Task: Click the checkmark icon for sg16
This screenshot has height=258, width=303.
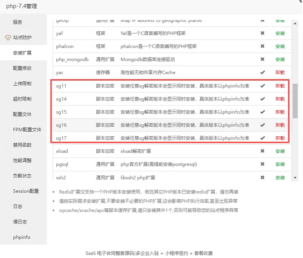Action: click(262, 125)
